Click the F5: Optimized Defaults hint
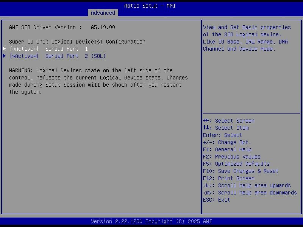303x227 pixels. click(236, 164)
